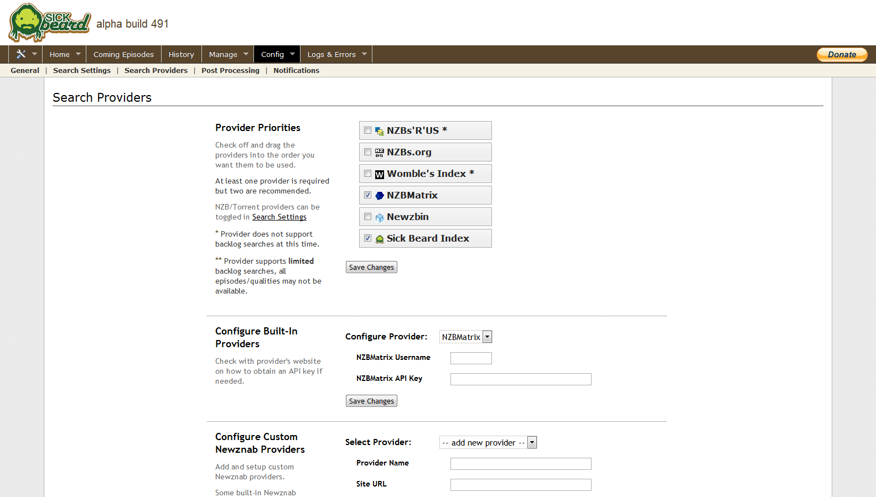Open the Configure Provider NZBMatrix dropdown
This screenshot has width=876, height=497.
[465, 337]
